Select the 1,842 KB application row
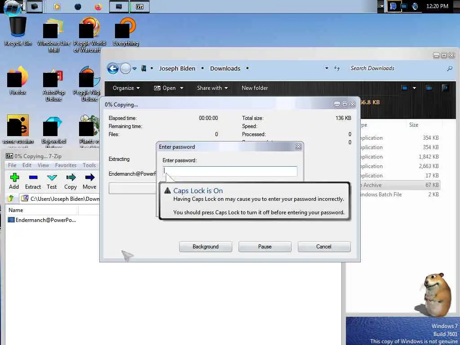The width and height of the screenshot is (460, 345). [x=400, y=157]
